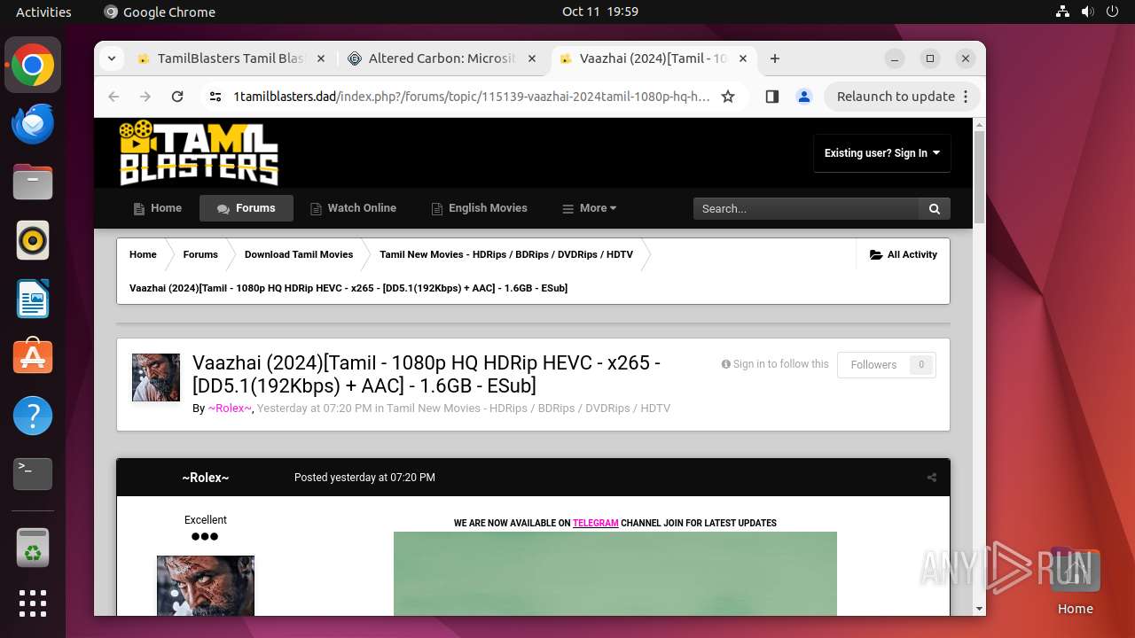
Task: Click the post timestamp 'Posted yesterday at 07:20 PM'
Action: click(x=364, y=478)
